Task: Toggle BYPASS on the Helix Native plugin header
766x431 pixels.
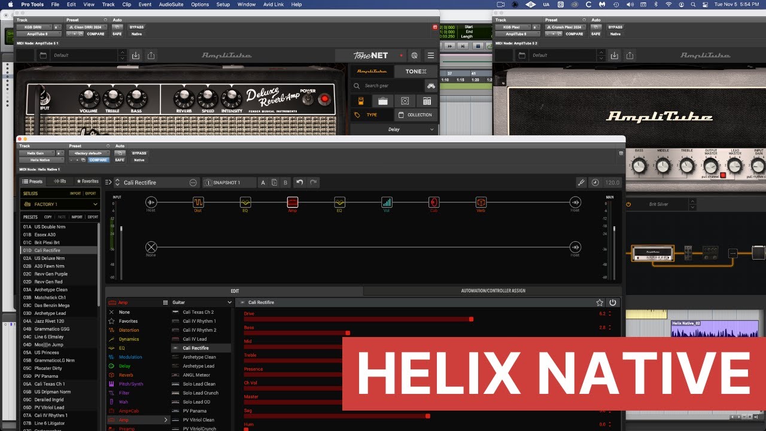Action: 139,153
